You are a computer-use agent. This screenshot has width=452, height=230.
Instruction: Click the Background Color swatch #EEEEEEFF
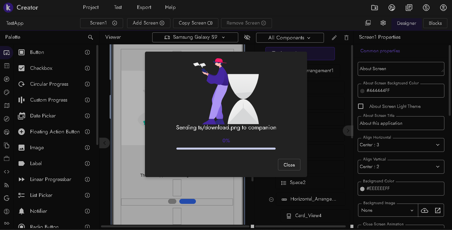click(x=362, y=189)
